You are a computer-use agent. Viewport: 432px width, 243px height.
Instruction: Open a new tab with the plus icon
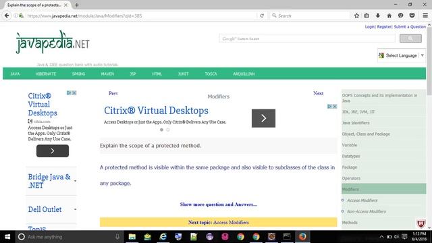[x=76, y=5]
